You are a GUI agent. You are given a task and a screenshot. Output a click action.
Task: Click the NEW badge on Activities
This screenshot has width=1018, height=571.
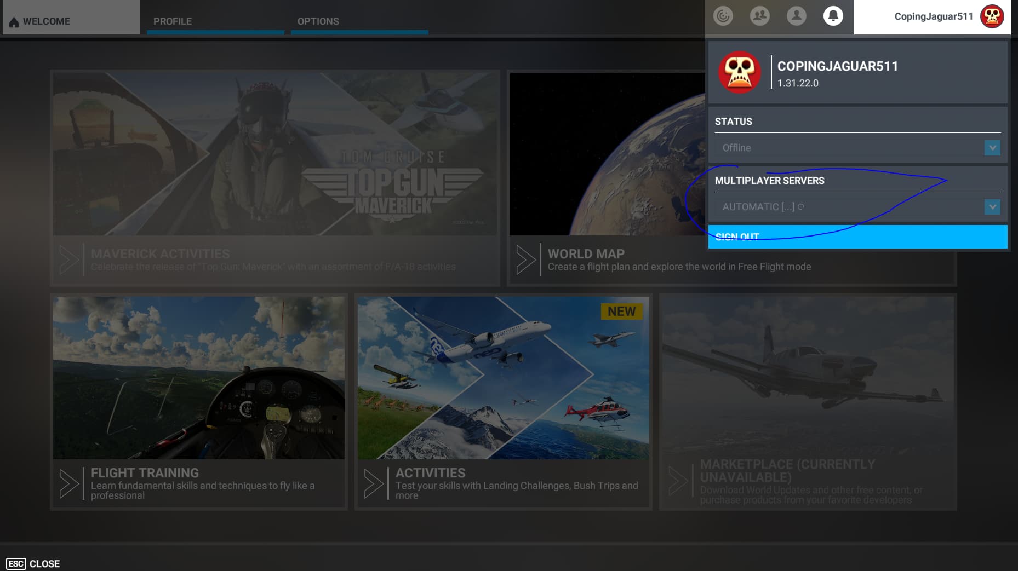click(622, 312)
